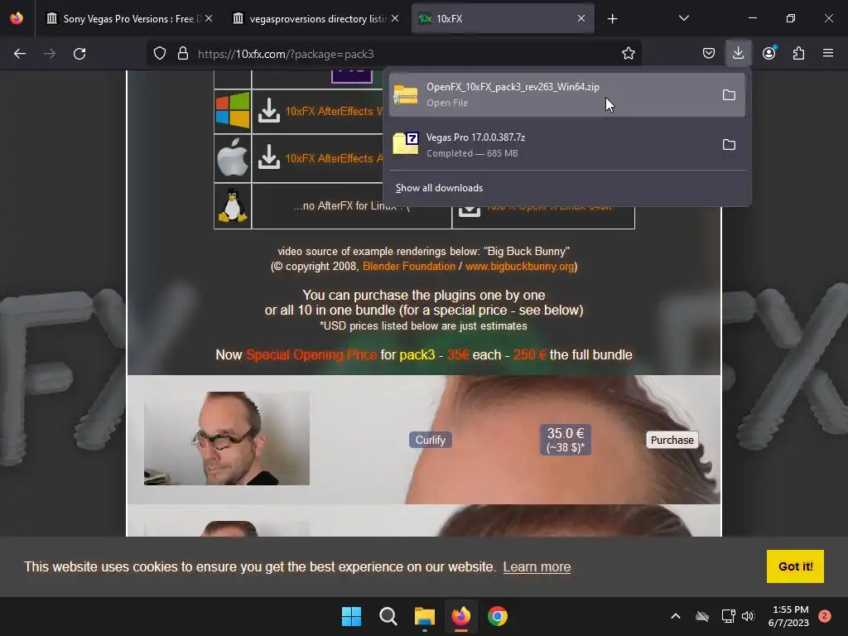Screen dimensions: 848x636
Task: Open the 10xFX AfterEffects Windows download link
Action: tap(334, 112)
